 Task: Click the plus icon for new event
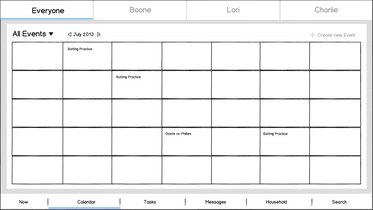[313, 35]
